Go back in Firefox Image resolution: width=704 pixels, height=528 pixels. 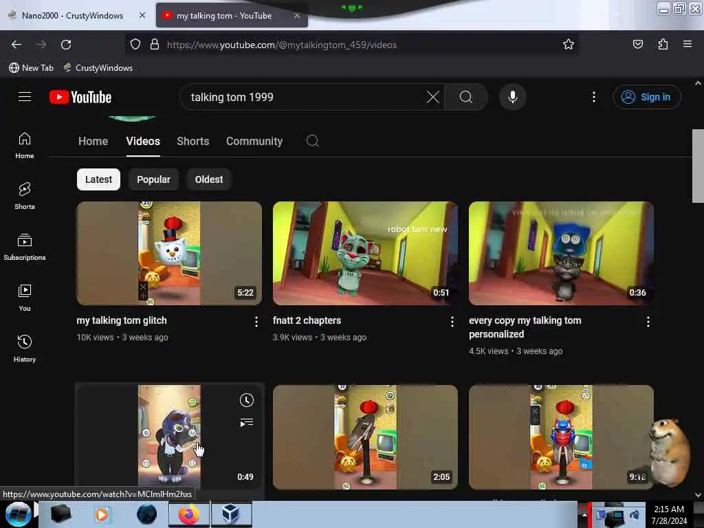click(x=16, y=45)
